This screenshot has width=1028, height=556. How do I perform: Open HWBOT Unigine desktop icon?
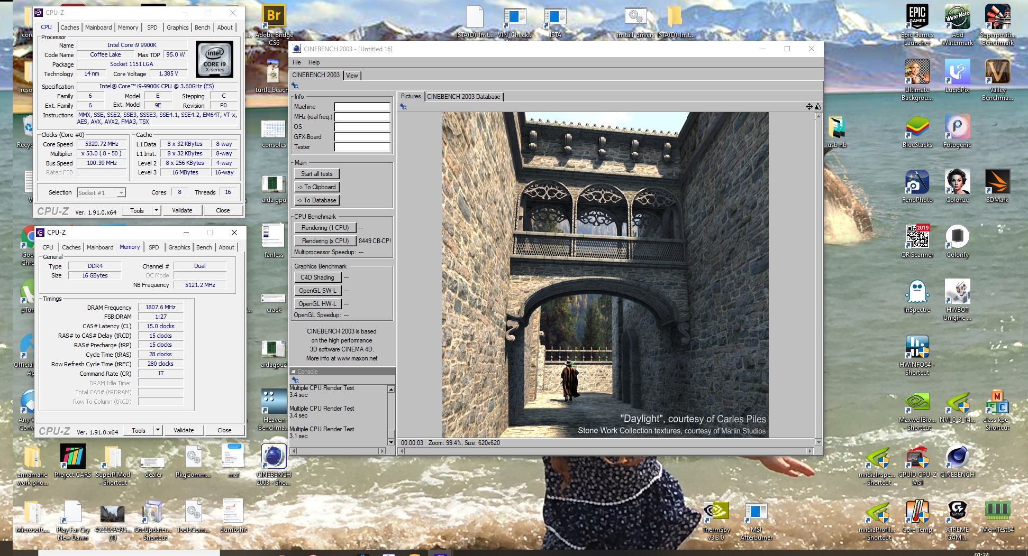pyautogui.click(x=957, y=300)
